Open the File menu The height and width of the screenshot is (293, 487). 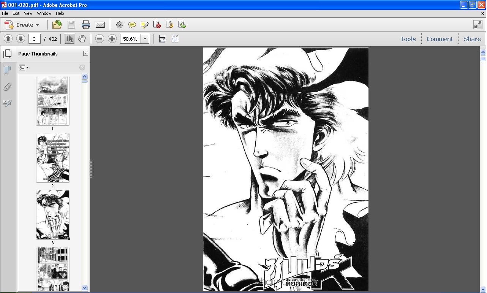click(5, 13)
